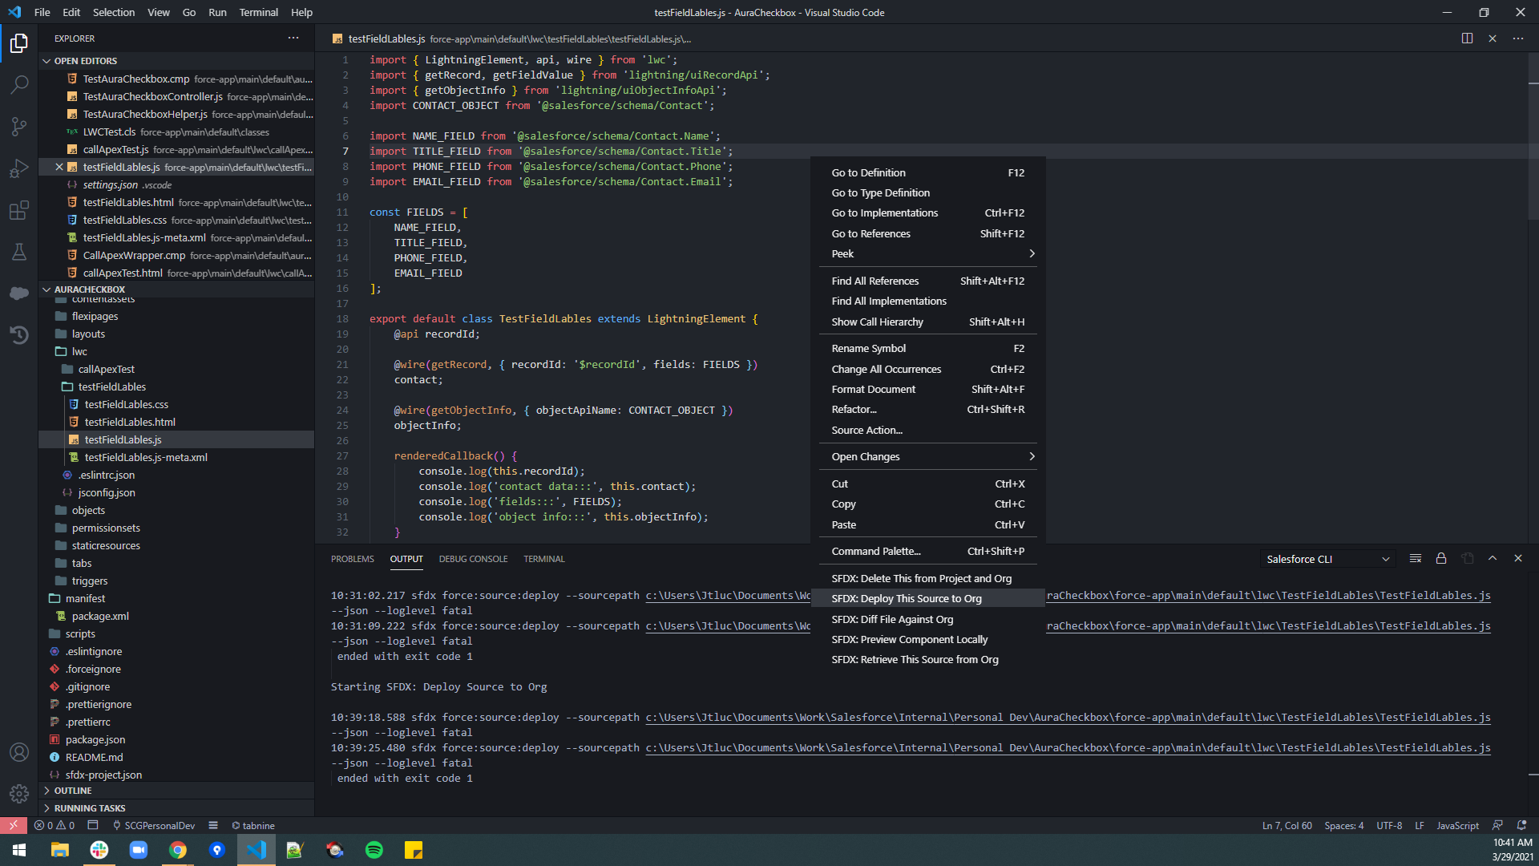Open the Search view in activity bar

19,84
